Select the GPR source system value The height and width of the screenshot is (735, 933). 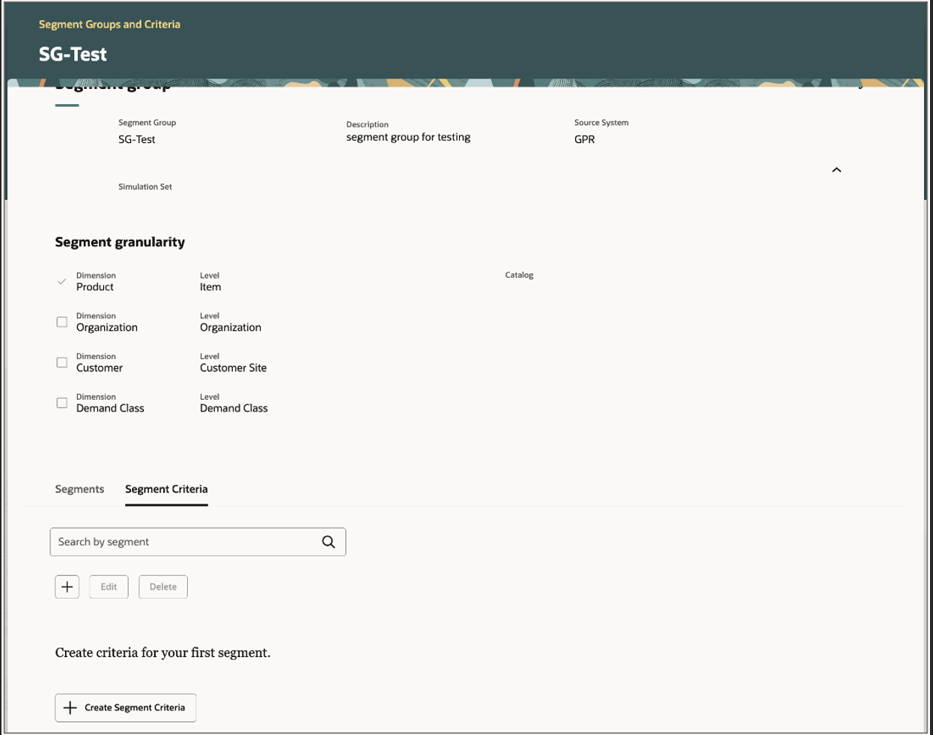tap(583, 139)
